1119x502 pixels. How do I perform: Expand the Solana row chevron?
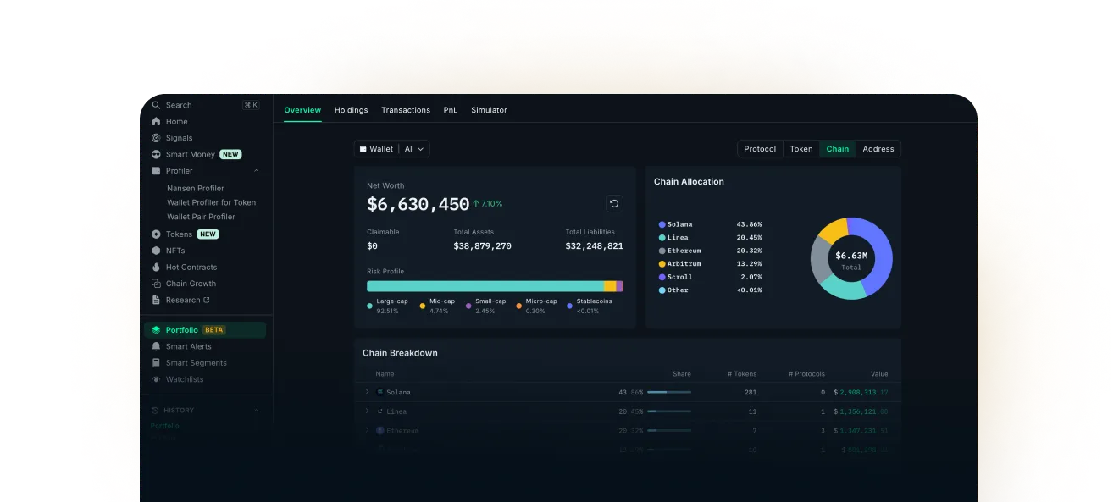(x=368, y=392)
